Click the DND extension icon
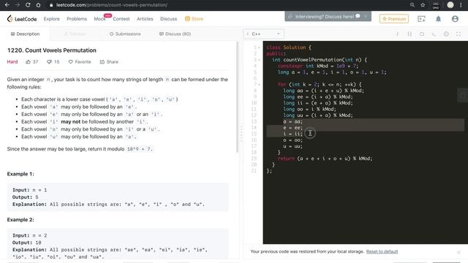This screenshot has width=468, height=263. point(436,5)
